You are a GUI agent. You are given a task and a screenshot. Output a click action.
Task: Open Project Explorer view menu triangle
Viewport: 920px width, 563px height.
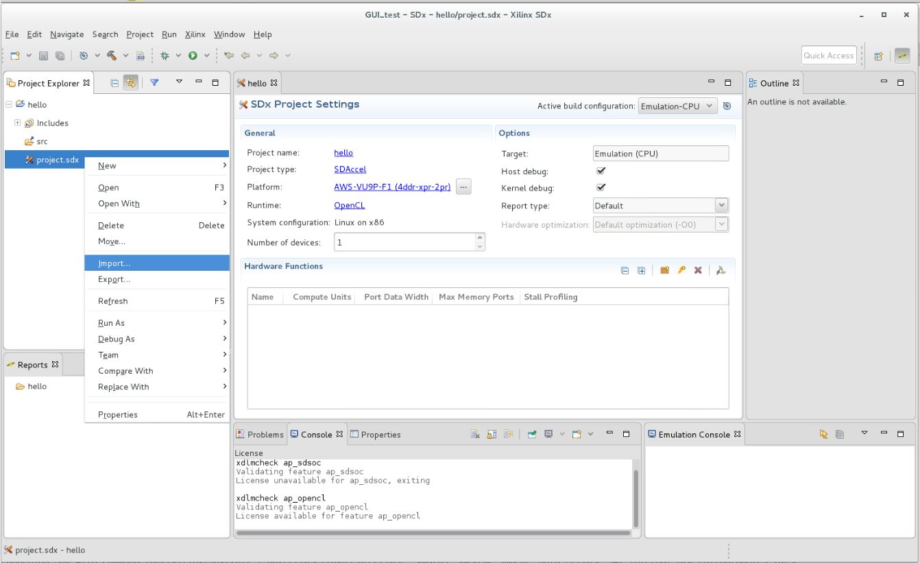point(180,83)
